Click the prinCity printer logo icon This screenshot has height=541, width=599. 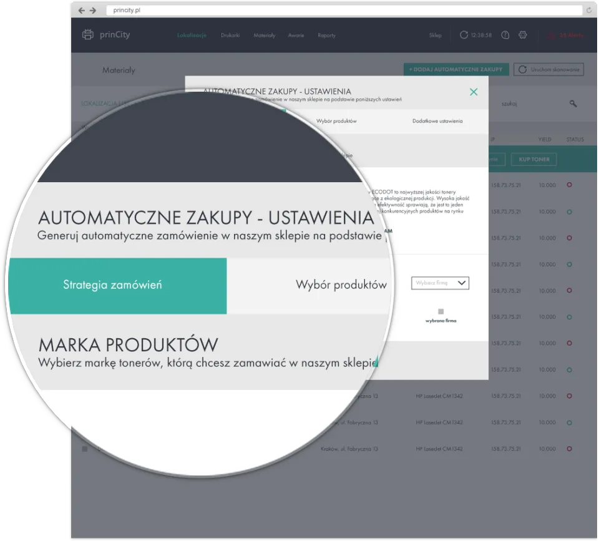[88, 35]
